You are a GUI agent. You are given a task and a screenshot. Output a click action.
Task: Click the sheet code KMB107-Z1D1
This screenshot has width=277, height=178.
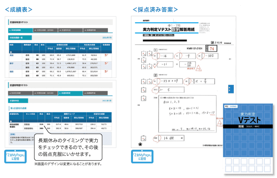click(194, 48)
